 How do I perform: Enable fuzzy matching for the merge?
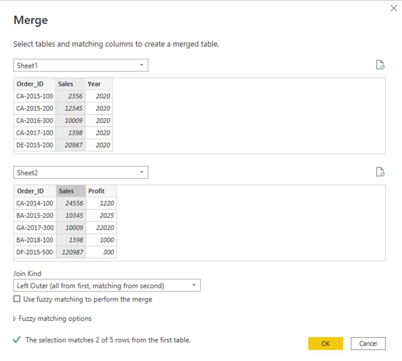tap(17, 299)
